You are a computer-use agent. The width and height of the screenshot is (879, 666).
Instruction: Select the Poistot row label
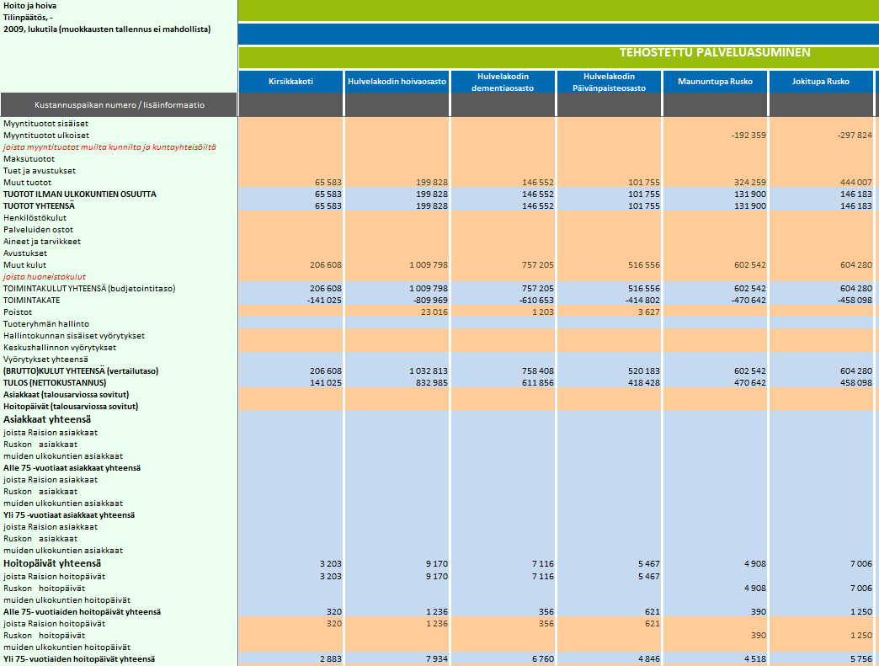coord(18,312)
